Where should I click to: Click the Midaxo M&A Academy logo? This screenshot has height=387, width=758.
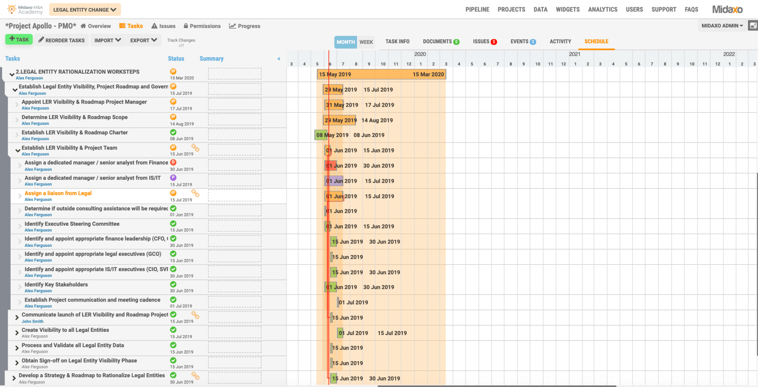25,10
